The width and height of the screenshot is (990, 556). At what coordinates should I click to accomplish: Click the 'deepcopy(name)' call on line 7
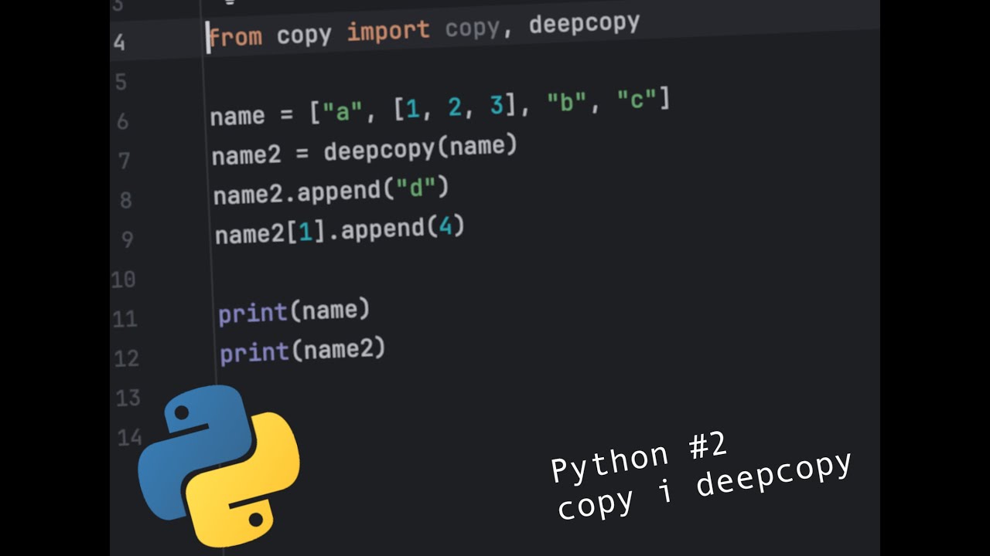tap(420, 148)
